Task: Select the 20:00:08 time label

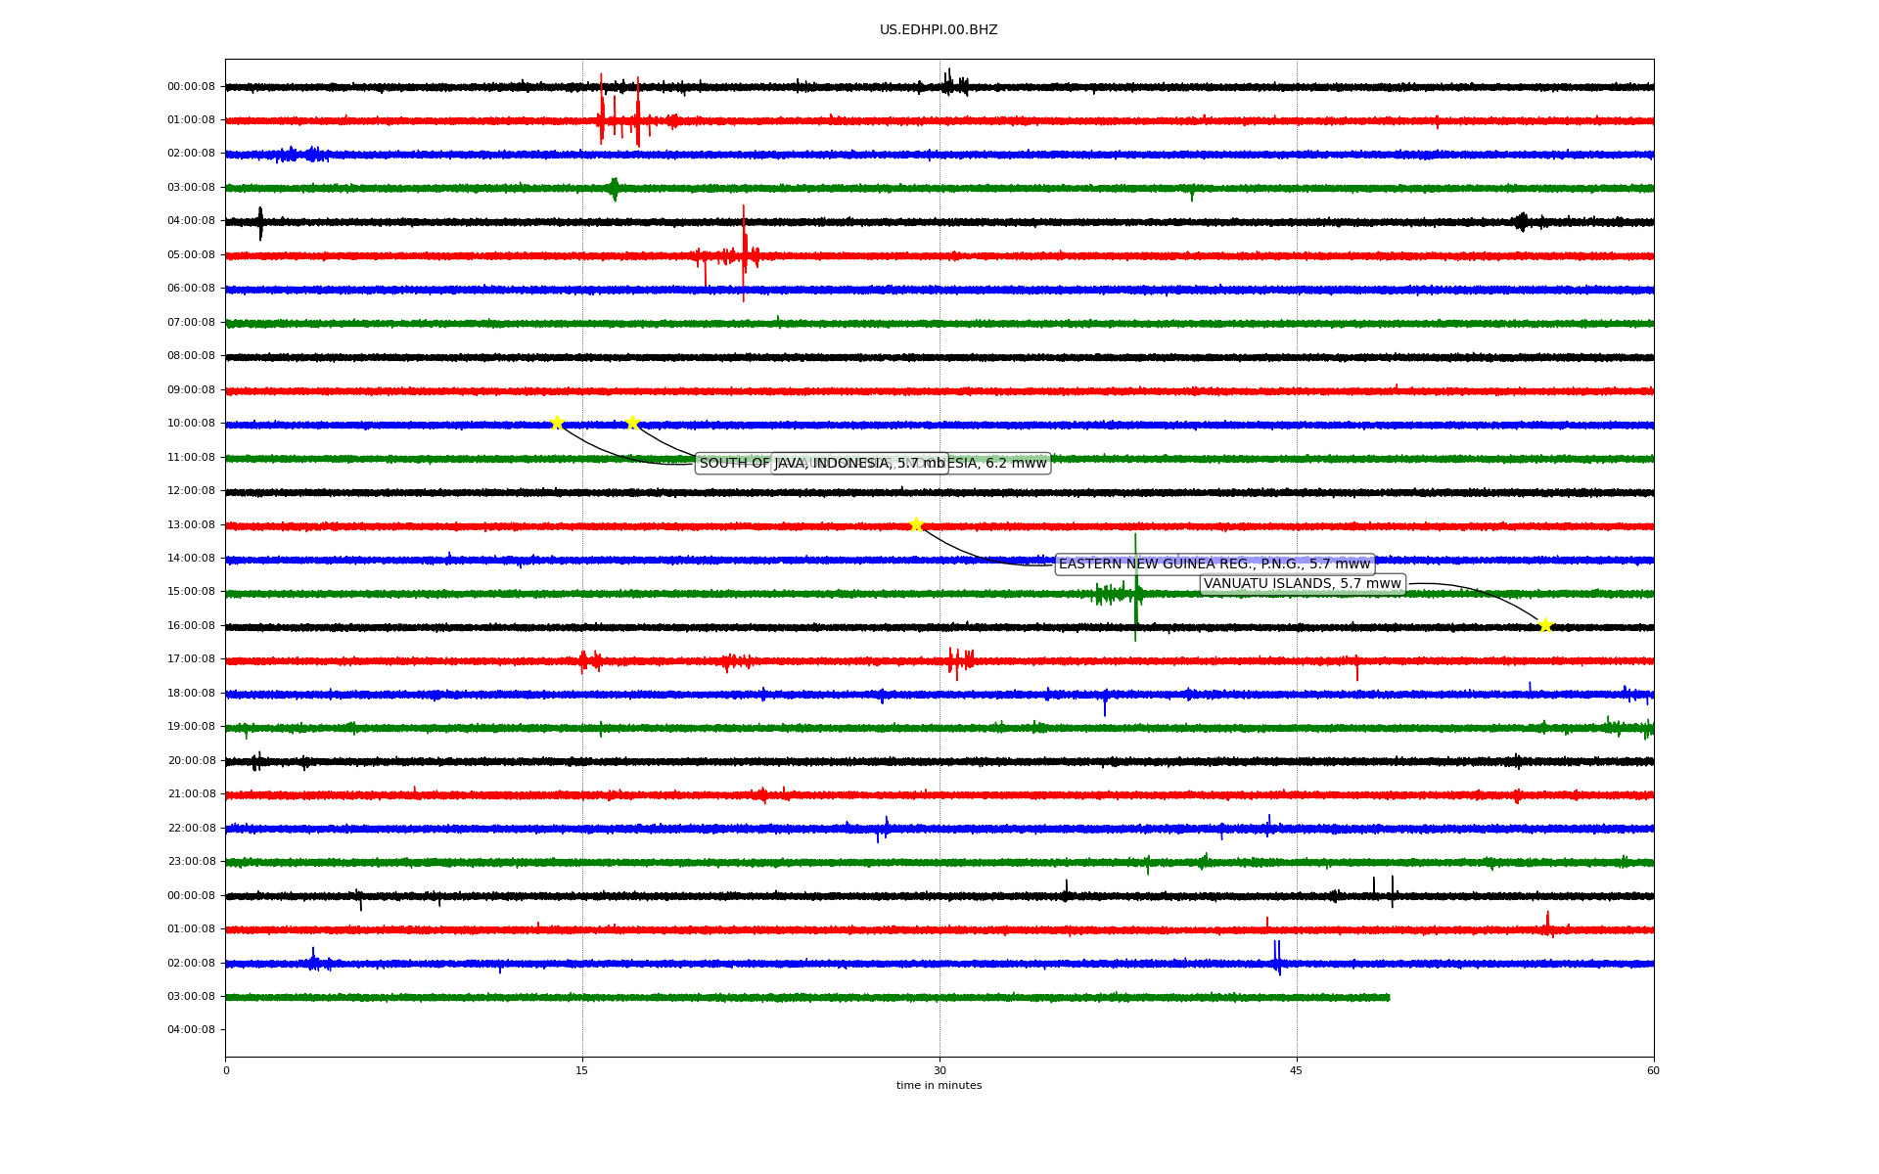Action: [191, 761]
